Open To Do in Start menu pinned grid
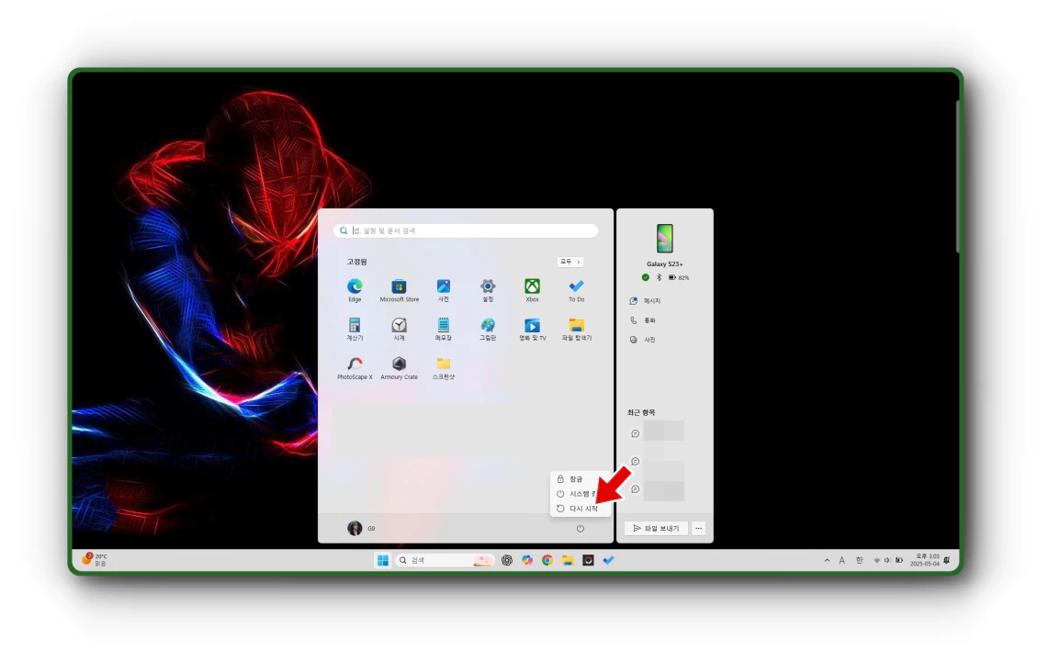 (576, 290)
